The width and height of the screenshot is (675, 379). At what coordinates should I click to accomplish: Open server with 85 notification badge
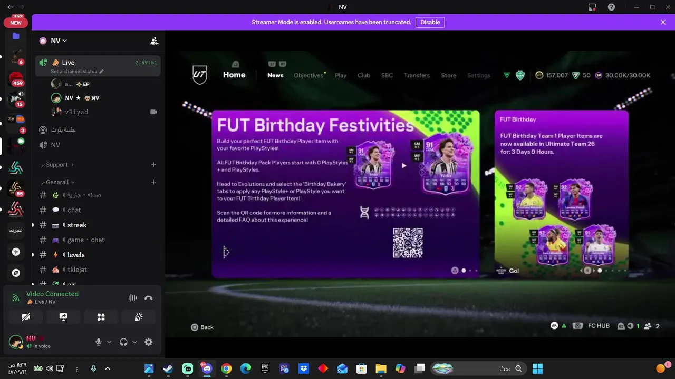pos(16,188)
